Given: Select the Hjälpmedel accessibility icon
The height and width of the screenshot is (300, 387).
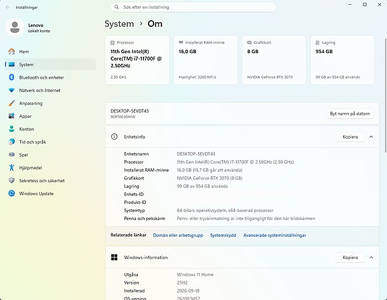Looking at the screenshot, I should [x=11, y=167].
